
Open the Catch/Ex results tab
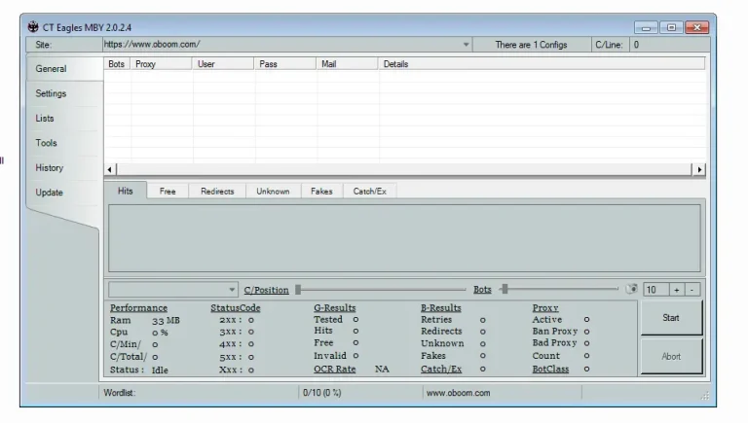click(x=370, y=191)
